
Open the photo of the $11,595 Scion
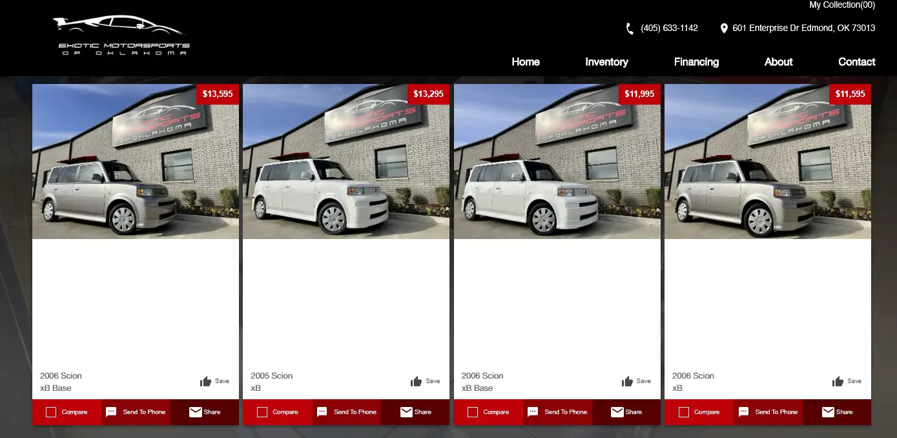768,162
